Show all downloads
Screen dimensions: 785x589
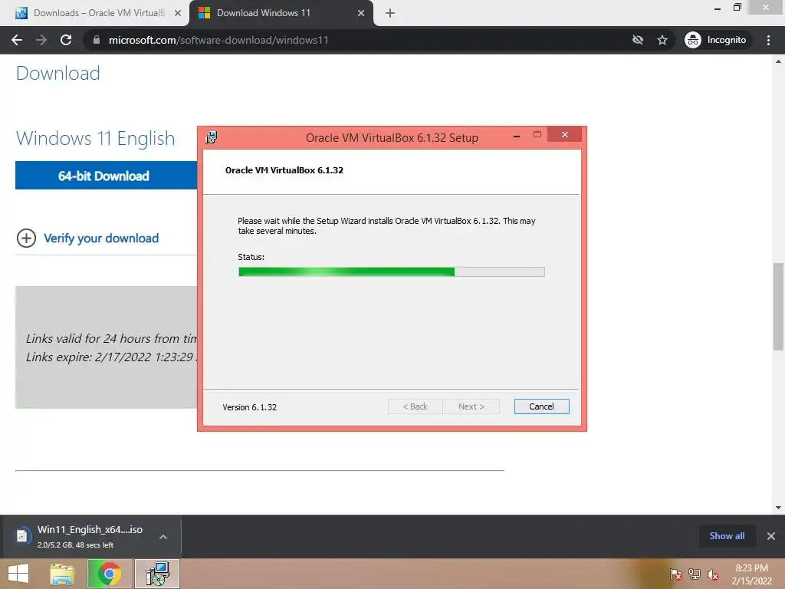click(x=727, y=536)
